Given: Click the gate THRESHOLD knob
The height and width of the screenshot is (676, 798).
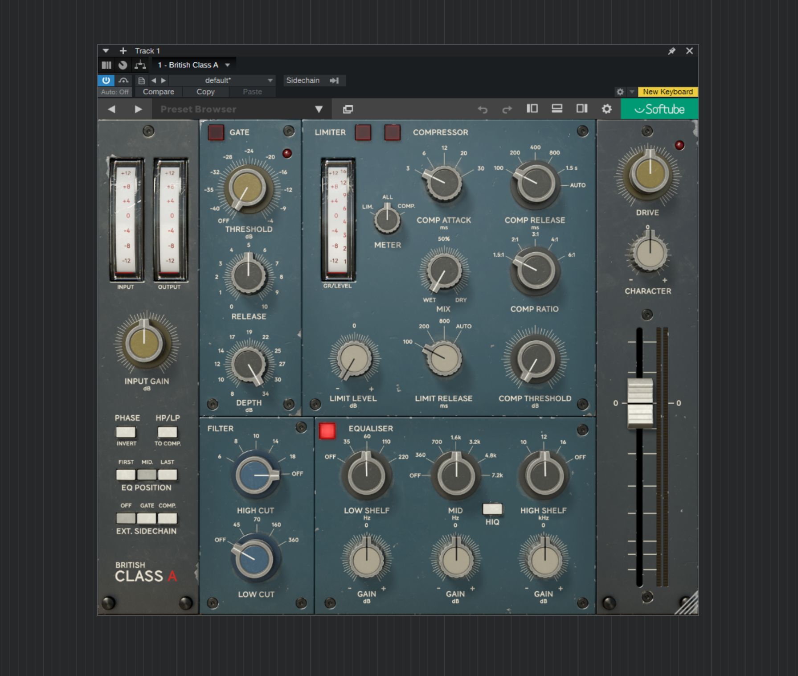Looking at the screenshot, I should click(x=248, y=189).
